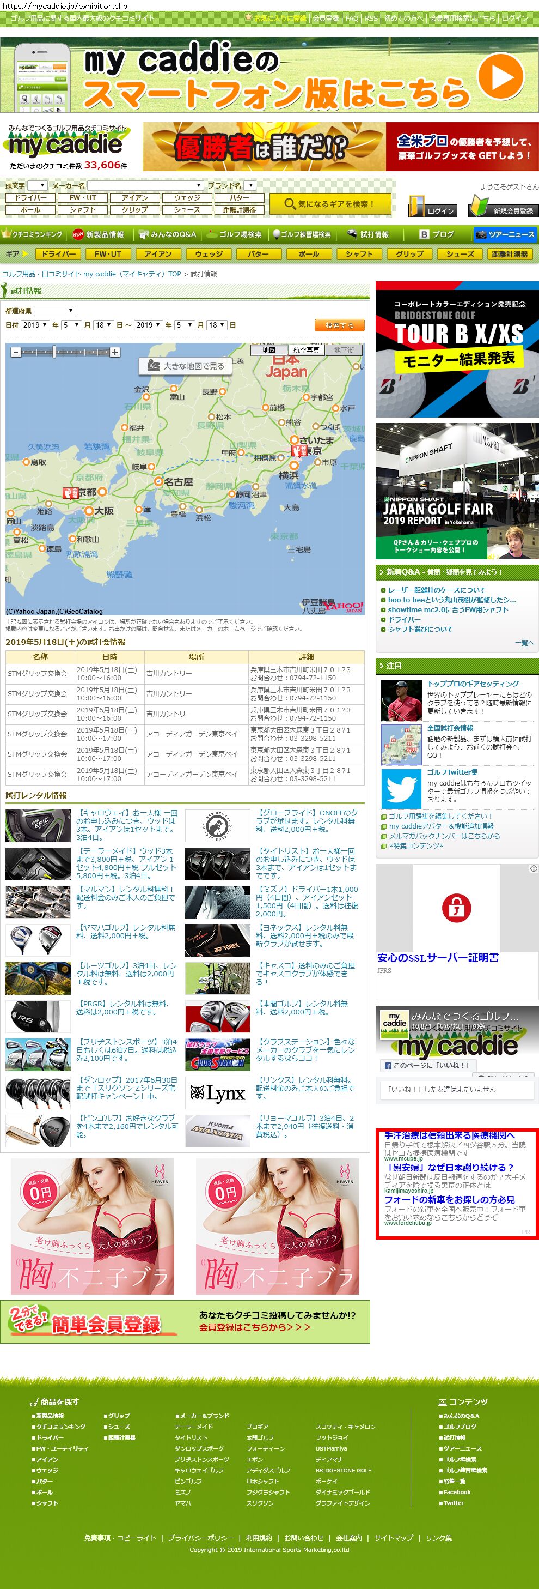Open the Putter gear tab

pyautogui.click(x=258, y=253)
